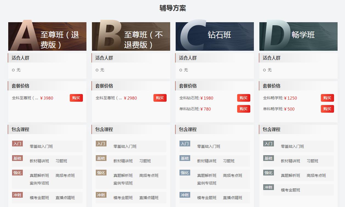Click the 辅导方案 page heading
345x207 pixels.
pyautogui.click(x=173, y=8)
